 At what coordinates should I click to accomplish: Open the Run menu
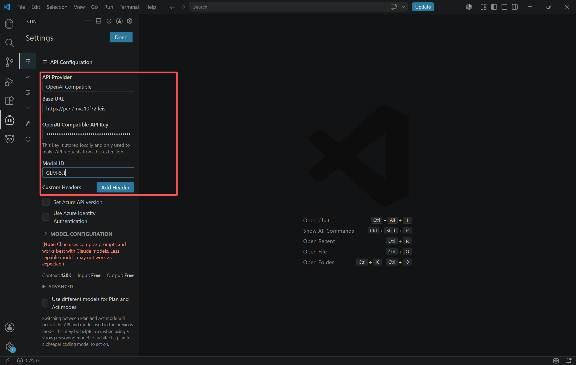[x=109, y=7]
